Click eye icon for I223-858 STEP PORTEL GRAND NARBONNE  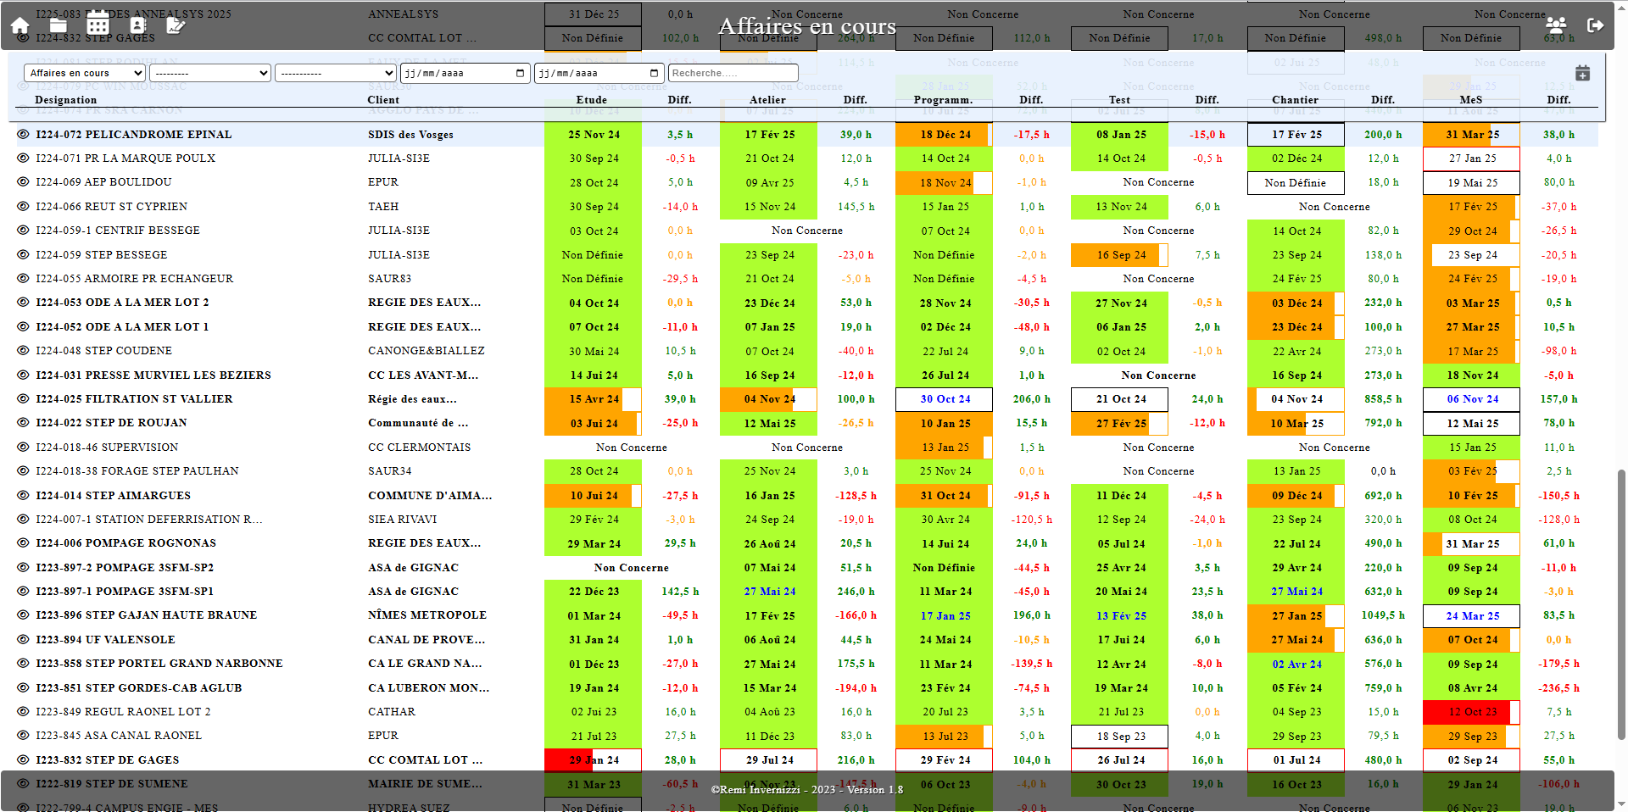point(23,663)
